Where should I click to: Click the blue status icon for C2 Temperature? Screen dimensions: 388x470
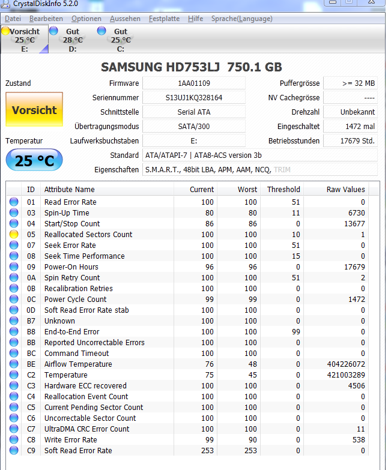click(14, 375)
